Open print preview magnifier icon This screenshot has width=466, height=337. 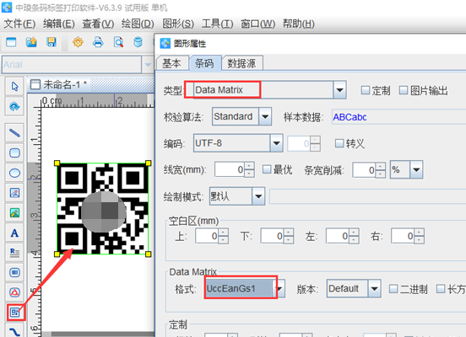click(x=118, y=42)
